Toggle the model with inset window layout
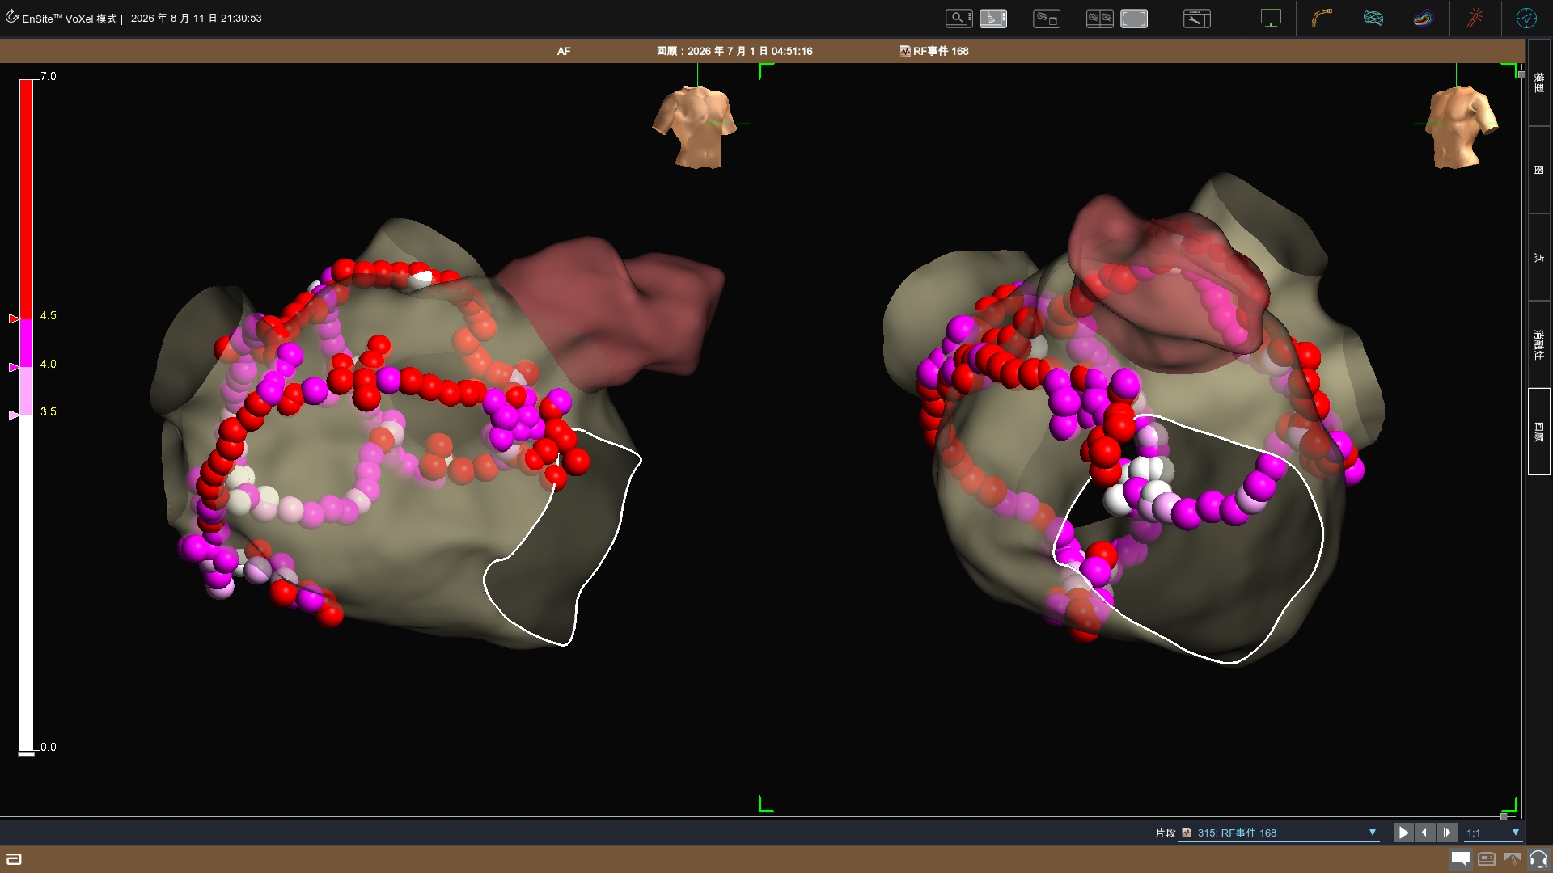The height and width of the screenshot is (873, 1553). point(1047,18)
